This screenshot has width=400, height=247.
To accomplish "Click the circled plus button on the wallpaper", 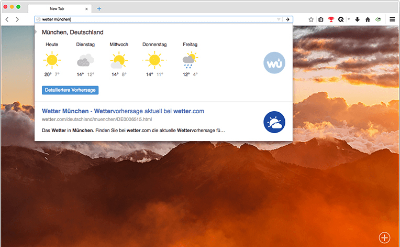I will 384,238.
